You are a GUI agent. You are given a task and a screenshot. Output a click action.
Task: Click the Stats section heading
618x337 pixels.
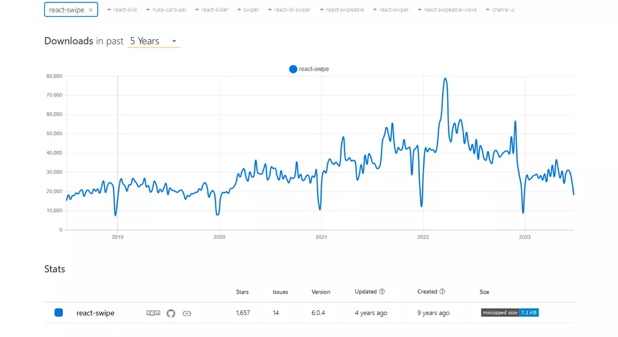[x=55, y=269]
